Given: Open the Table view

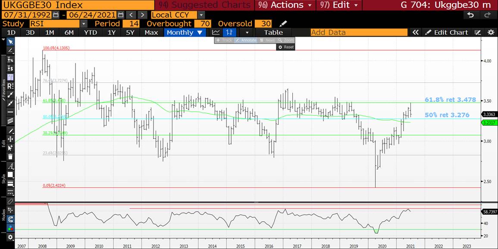Looking at the screenshot, I should coord(273,32).
